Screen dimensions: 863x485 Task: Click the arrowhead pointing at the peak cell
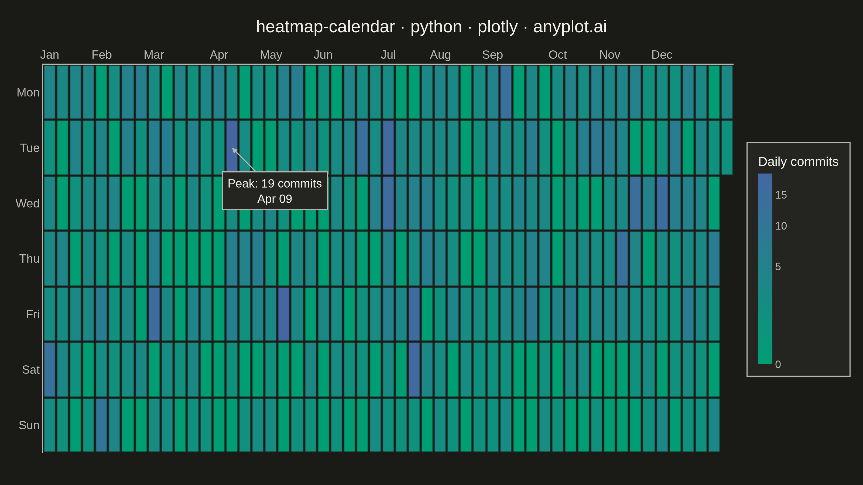point(235,151)
